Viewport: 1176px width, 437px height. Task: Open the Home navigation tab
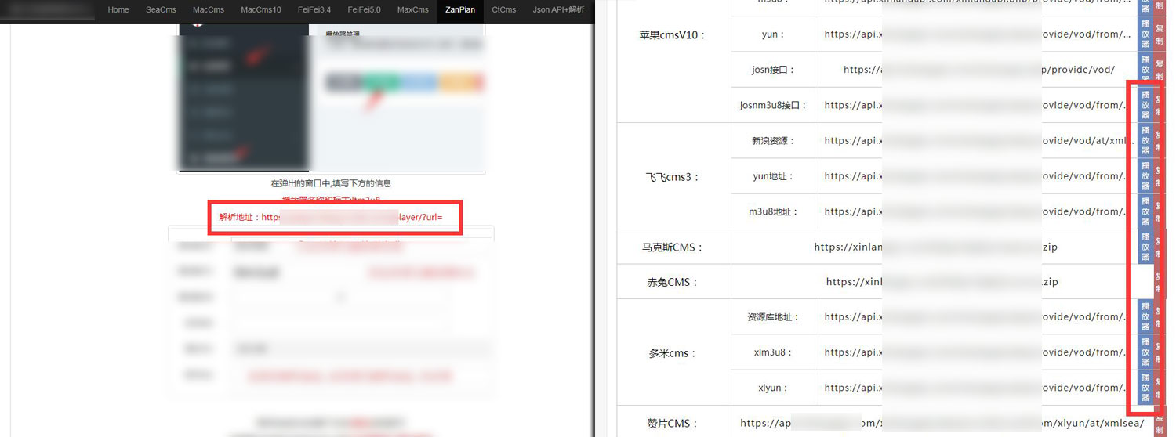118,10
